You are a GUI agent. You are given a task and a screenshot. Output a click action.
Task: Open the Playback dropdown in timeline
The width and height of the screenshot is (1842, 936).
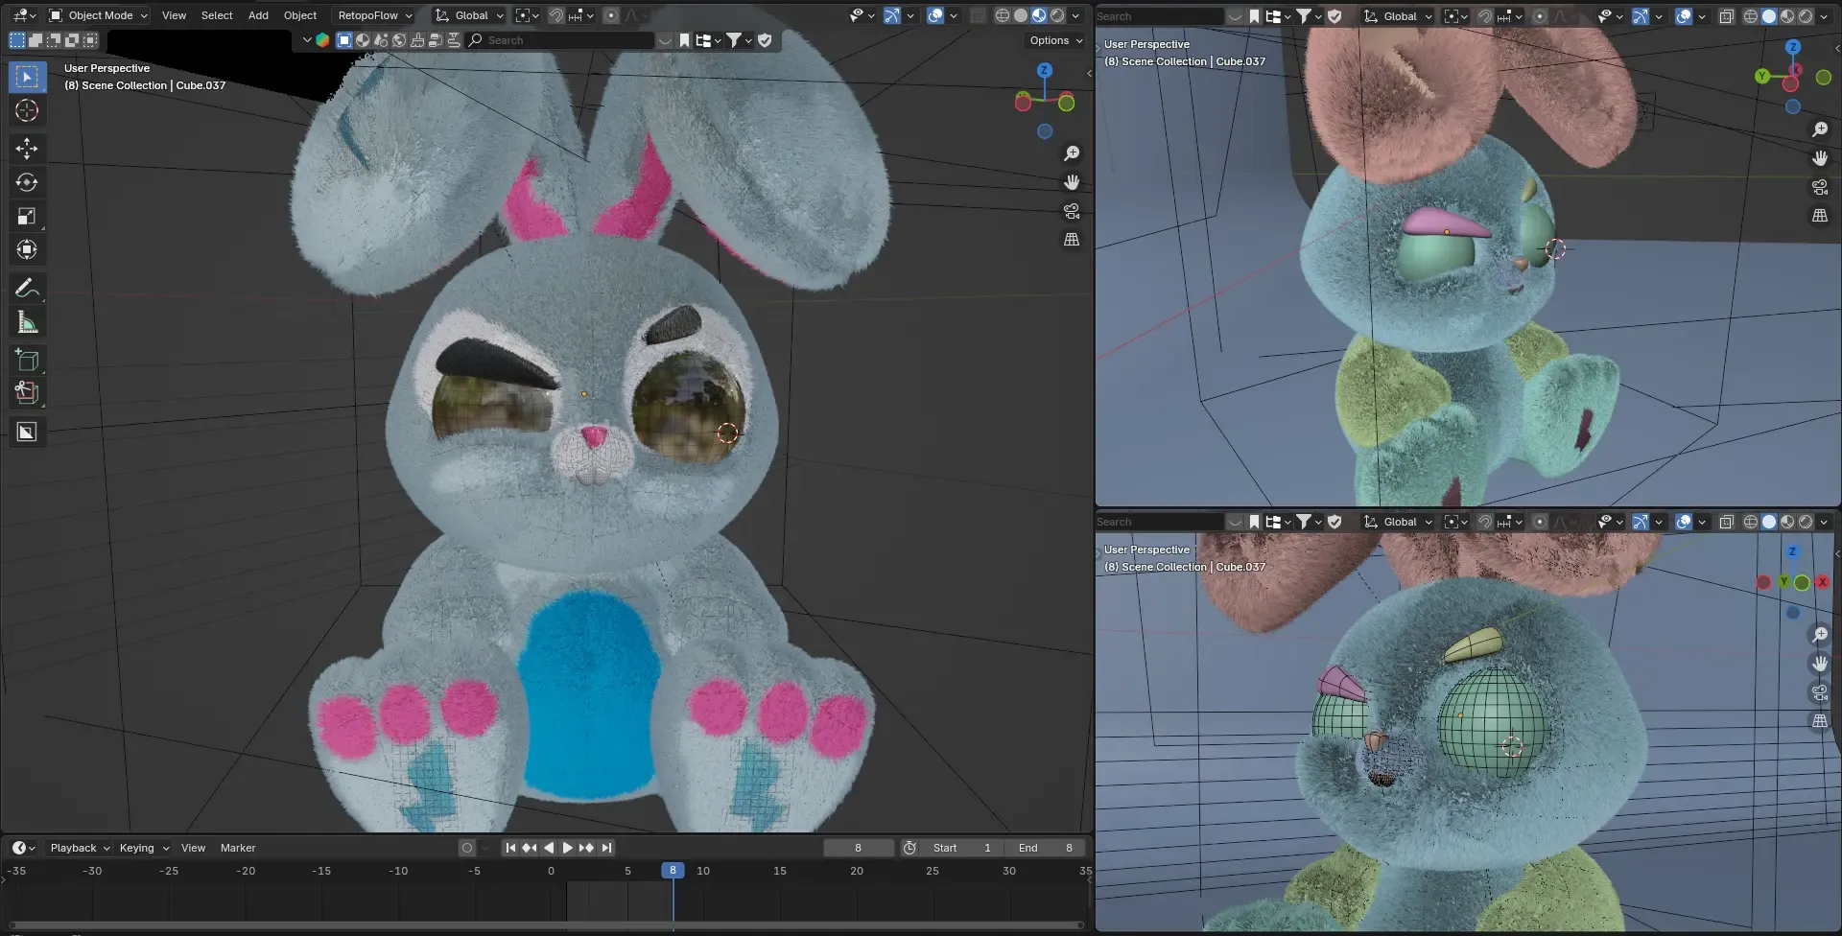[x=81, y=848]
